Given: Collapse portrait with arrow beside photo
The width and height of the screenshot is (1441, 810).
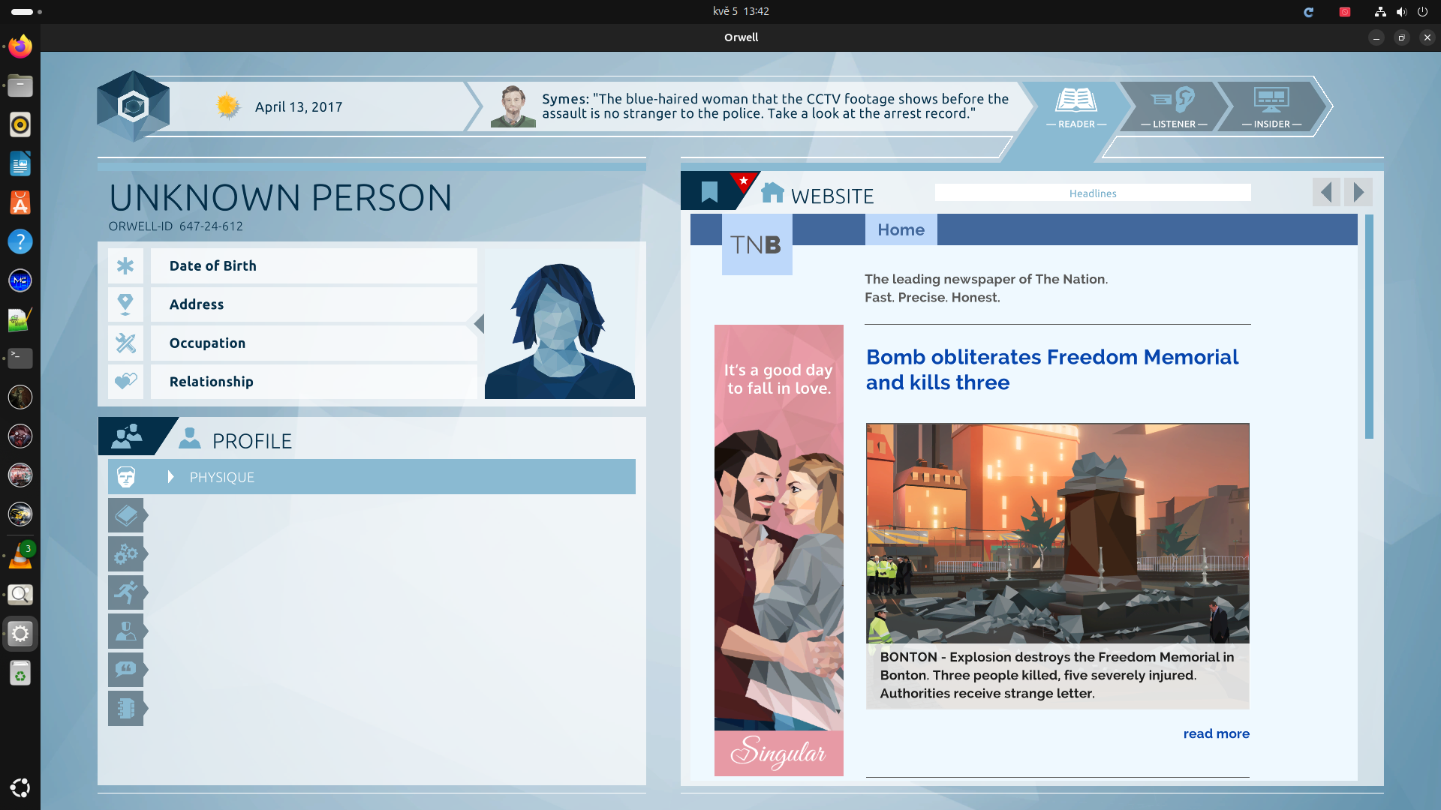Looking at the screenshot, I should point(479,324).
